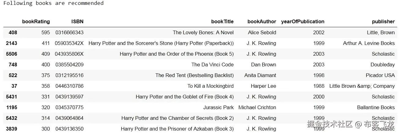Image resolution: width=399 pixels, height=133 pixels.
Task: Select row index 5431
Action: (12, 97)
